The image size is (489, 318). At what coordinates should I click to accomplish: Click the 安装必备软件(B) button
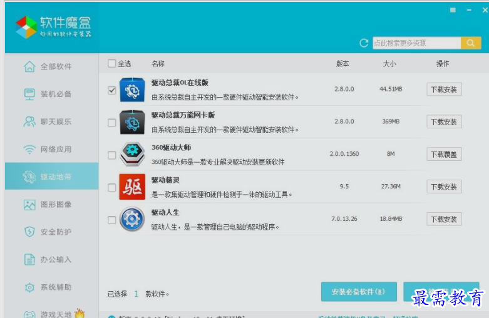click(x=359, y=292)
